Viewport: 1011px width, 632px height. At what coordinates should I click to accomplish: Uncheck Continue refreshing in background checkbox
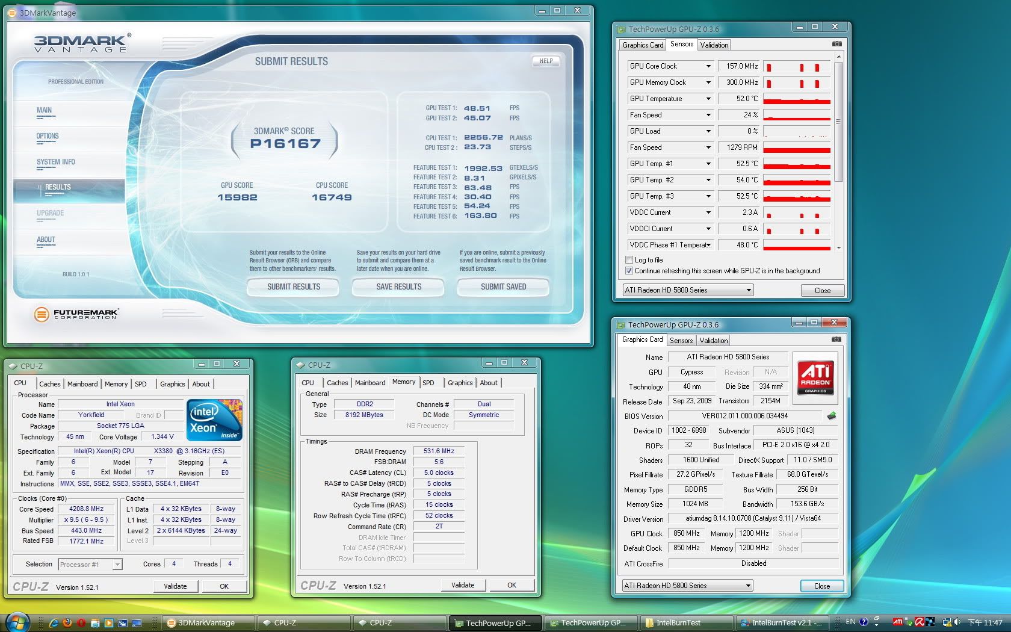[x=629, y=271]
